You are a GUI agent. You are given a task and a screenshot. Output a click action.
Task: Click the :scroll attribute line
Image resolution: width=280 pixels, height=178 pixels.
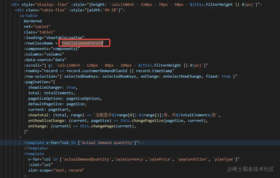[116, 65]
